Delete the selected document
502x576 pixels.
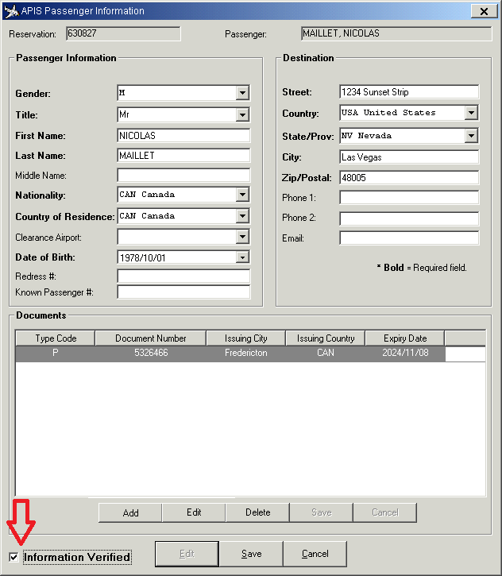[258, 512]
